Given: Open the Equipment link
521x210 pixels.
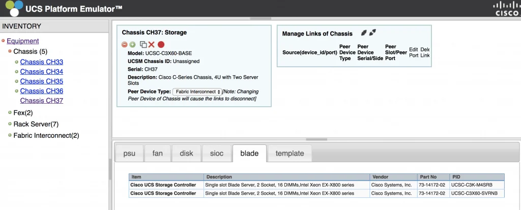Looking at the screenshot, I should click(x=23, y=41).
